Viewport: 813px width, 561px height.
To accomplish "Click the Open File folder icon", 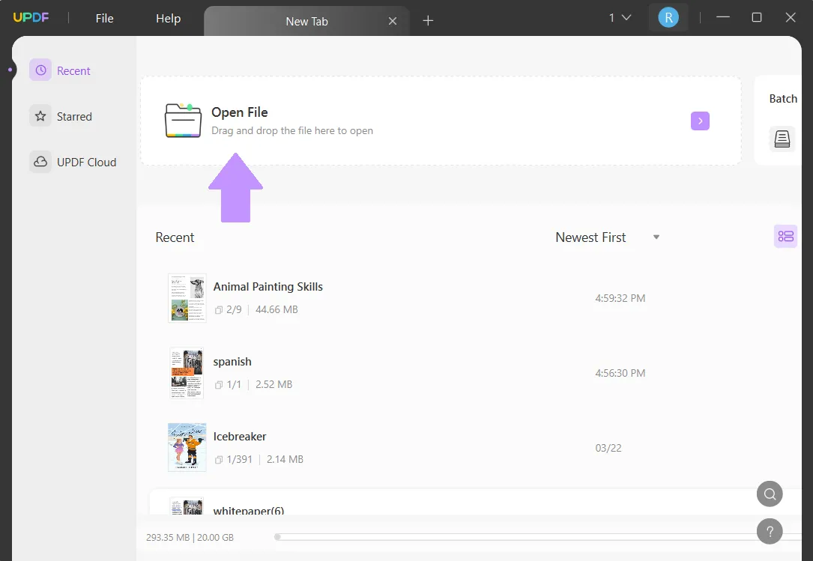I will [x=183, y=121].
